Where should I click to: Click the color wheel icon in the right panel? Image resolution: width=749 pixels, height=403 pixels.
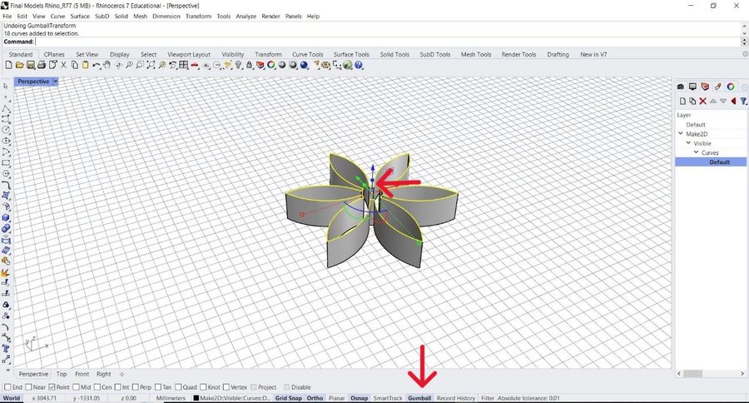pos(731,87)
